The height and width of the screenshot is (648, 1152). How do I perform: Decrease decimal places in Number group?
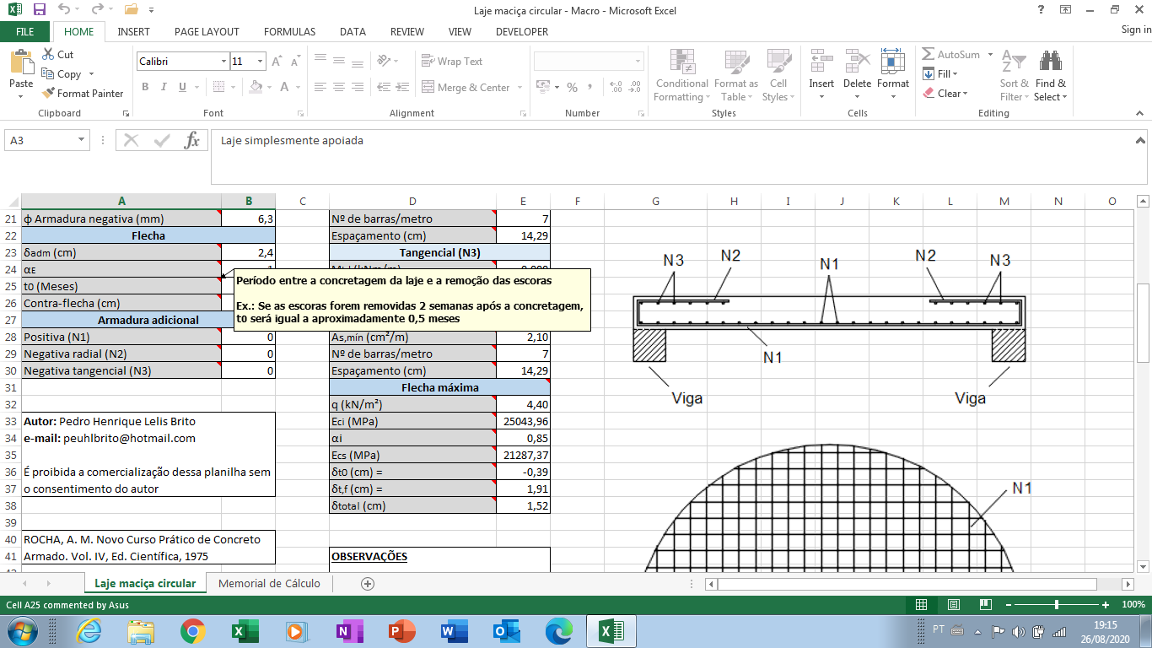tap(634, 87)
